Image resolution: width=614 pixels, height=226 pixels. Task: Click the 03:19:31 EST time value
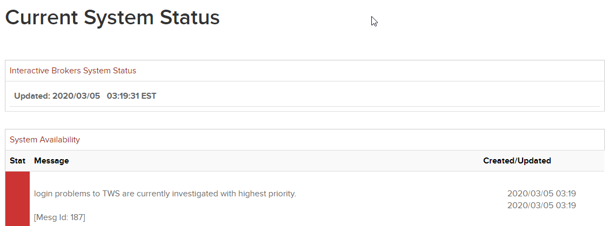(x=131, y=96)
